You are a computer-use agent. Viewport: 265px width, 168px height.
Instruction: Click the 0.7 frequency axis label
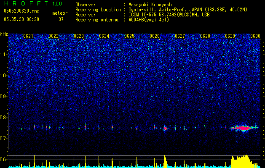(x=3, y=139)
